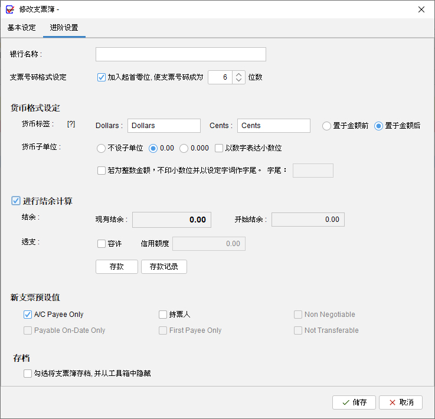Click the Cents label input field
This screenshot has height=419, width=435.
coord(273,126)
